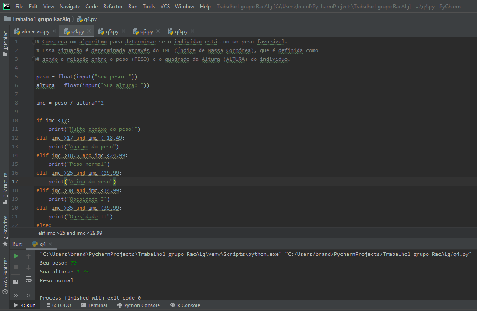477x311 pixels.
Task: Click the 'if imc <17:' code line
Action: [x=53, y=120]
